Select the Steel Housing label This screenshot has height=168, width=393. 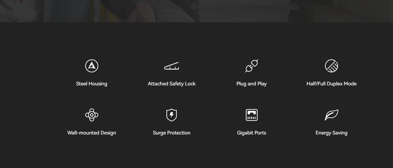(x=92, y=84)
